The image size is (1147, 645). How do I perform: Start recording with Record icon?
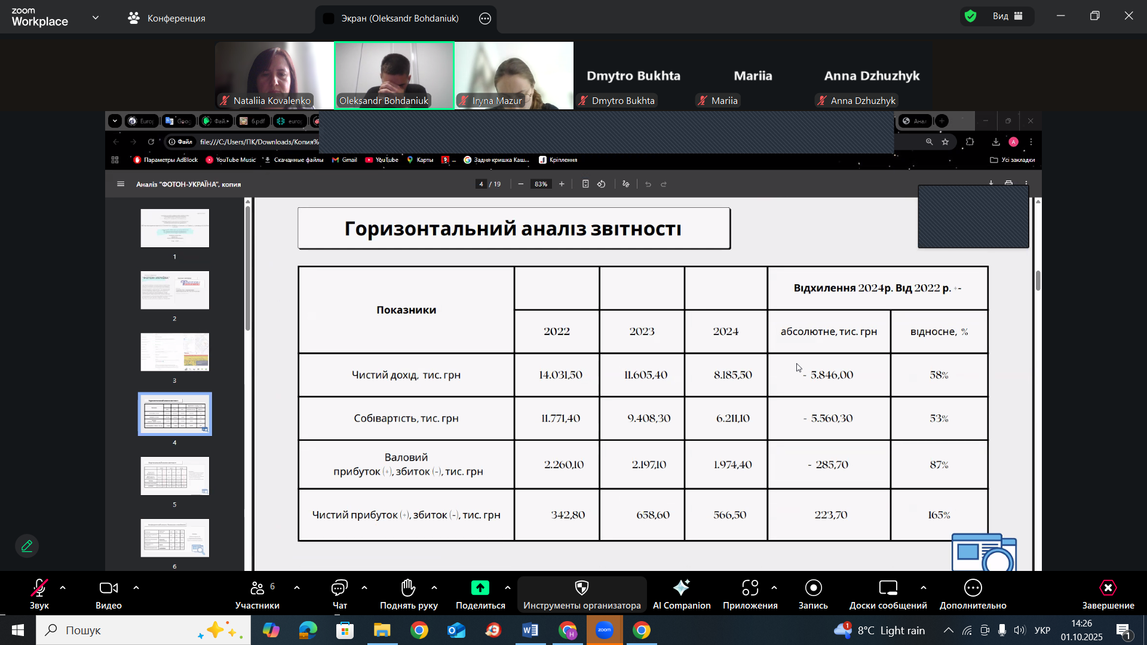813,588
